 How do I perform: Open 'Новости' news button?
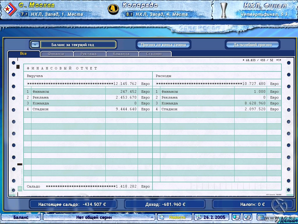point(177,217)
